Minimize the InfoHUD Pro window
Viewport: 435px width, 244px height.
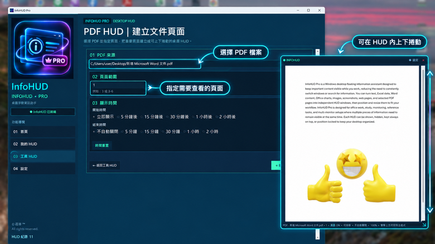point(298,10)
